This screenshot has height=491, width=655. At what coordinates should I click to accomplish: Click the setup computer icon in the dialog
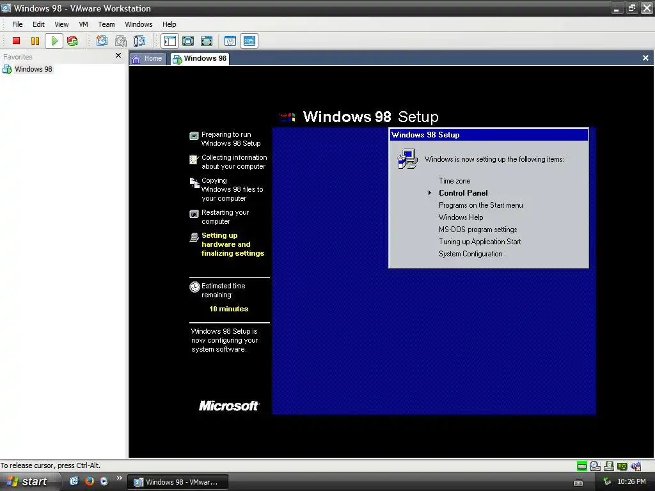(407, 159)
